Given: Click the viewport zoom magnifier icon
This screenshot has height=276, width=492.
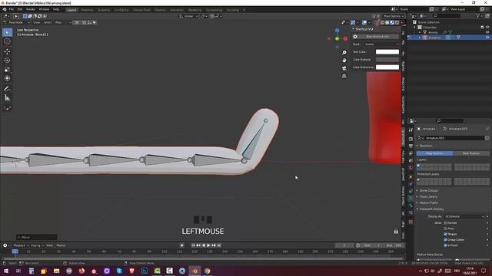Looking at the screenshot, I should click(344, 53).
